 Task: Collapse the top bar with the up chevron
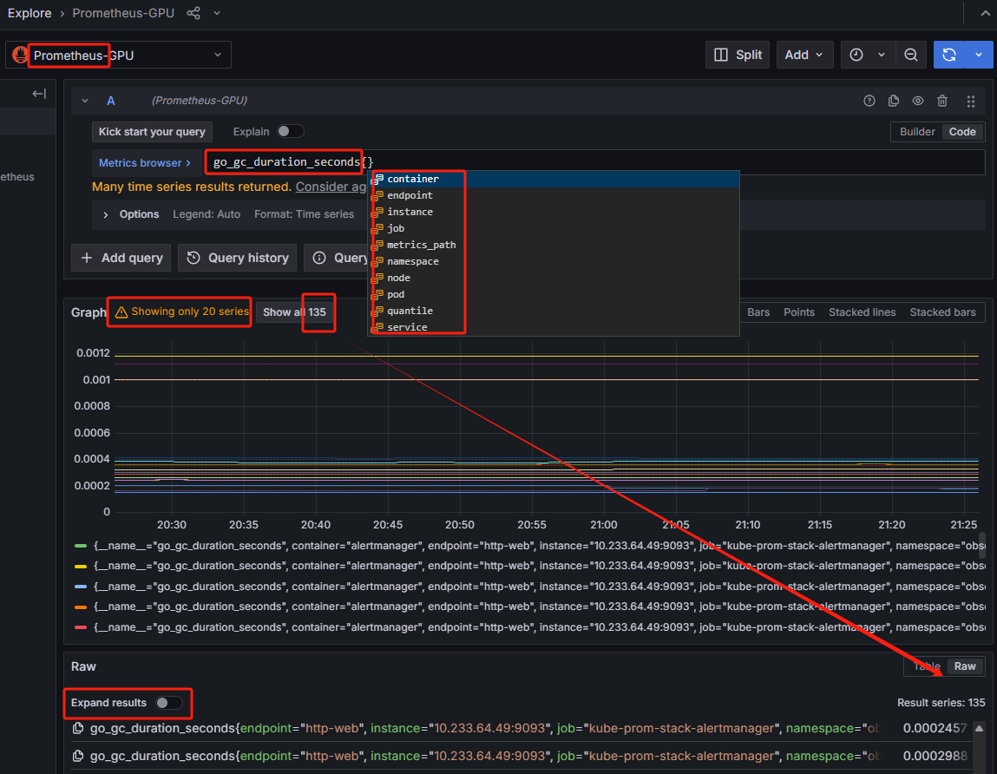coord(985,13)
